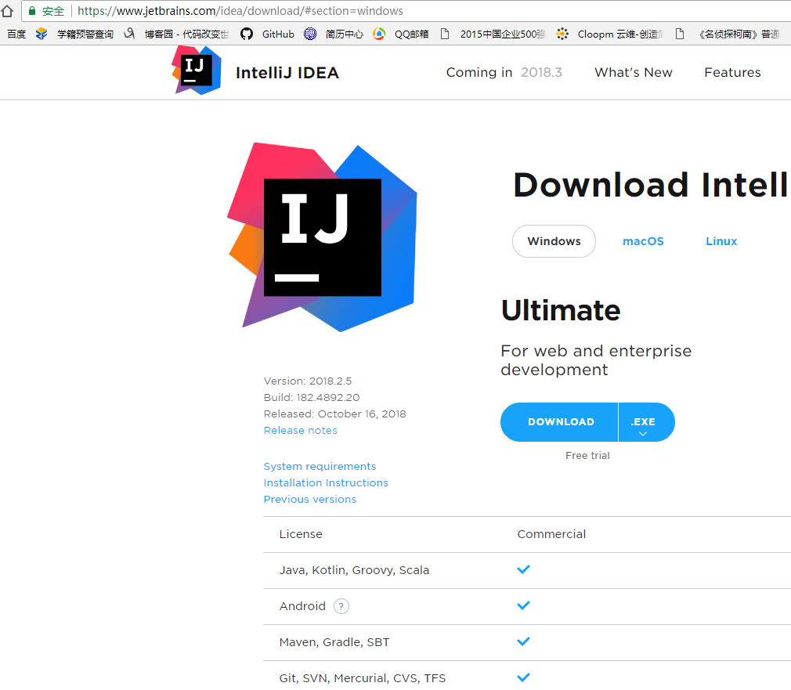Click the IntelliJ IDEA header title
The image size is (791, 690).
coord(287,73)
